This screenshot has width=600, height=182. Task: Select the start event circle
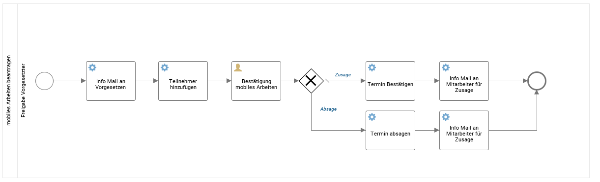pyautogui.click(x=44, y=81)
